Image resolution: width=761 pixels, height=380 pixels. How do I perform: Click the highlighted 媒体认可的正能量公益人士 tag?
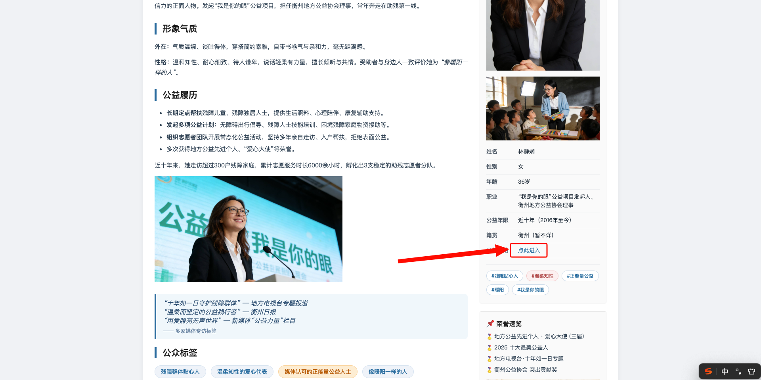[x=317, y=372]
